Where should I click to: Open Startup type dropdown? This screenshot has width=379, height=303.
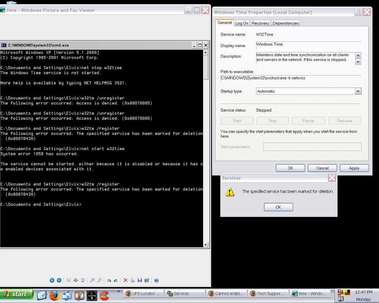[358, 91]
